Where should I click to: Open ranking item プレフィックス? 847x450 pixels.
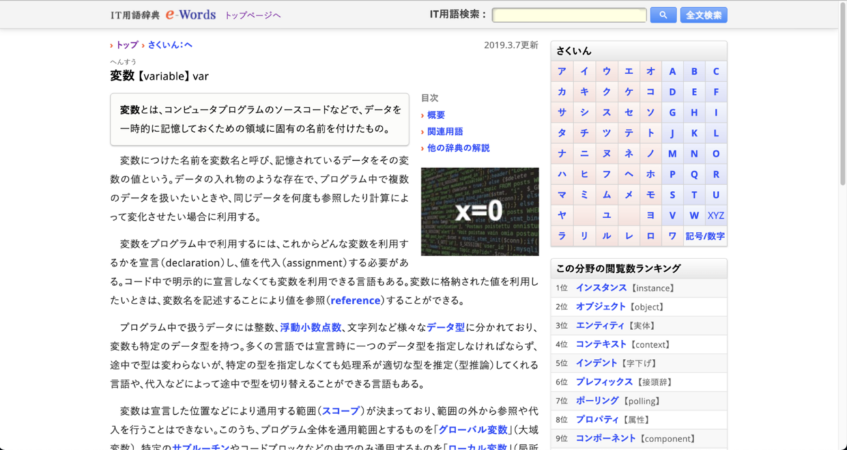(604, 382)
